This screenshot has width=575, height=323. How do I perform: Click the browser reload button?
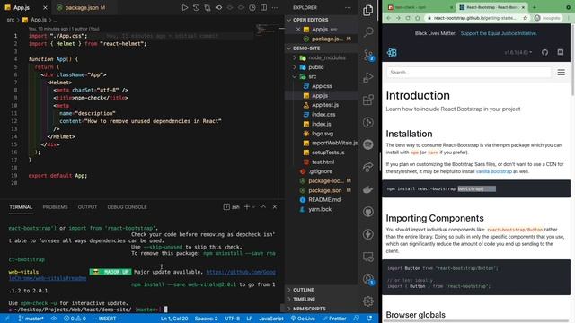click(x=408, y=18)
